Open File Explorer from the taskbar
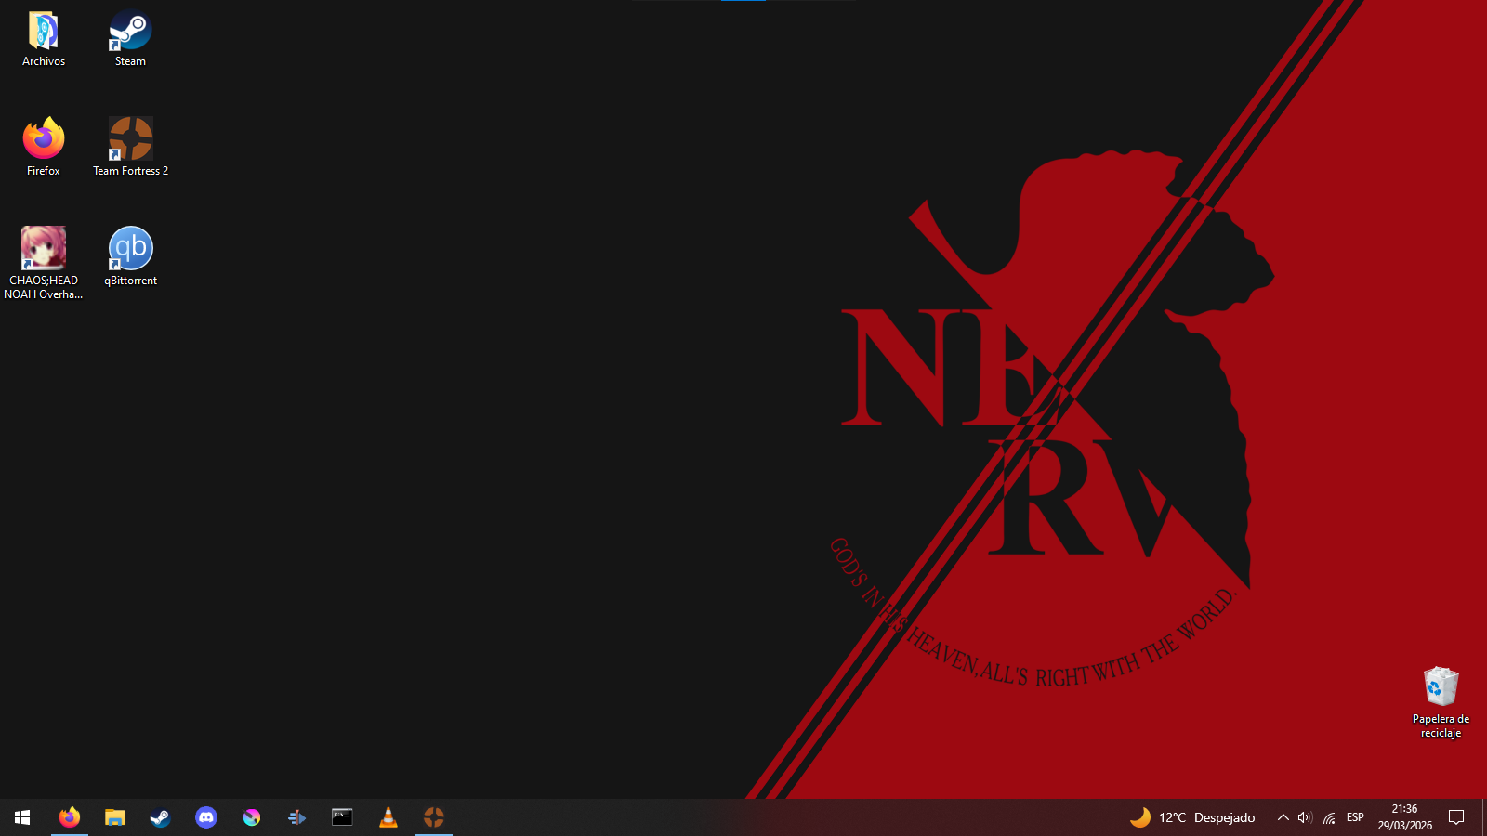 click(115, 817)
